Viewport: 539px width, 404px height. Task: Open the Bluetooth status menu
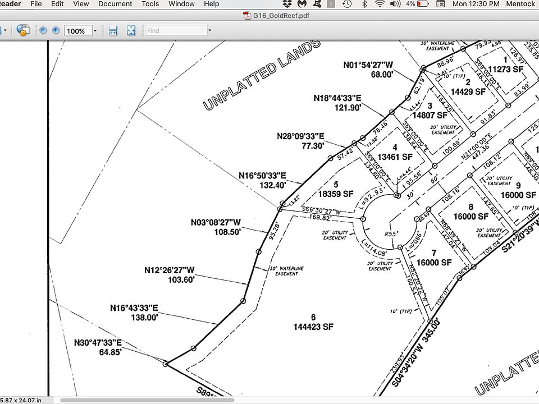click(365, 4)
